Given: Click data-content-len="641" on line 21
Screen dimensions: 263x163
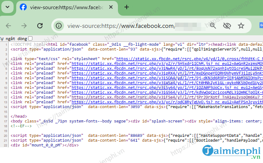Looking at the screenshot, I should point(114,140).
